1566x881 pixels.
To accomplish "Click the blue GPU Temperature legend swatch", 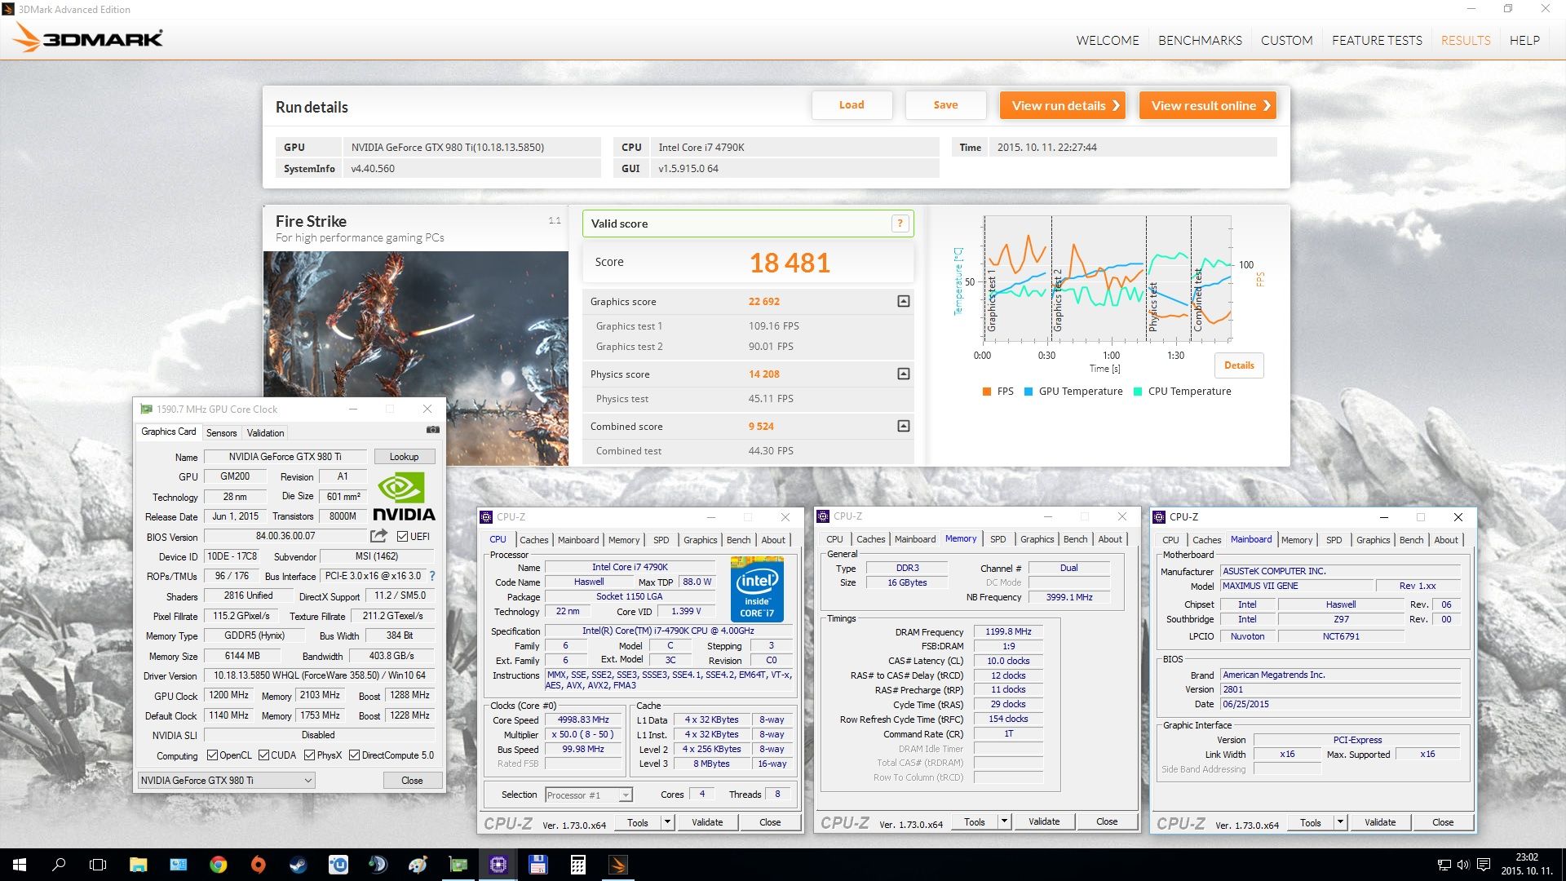I will [x=1029, y=392].
